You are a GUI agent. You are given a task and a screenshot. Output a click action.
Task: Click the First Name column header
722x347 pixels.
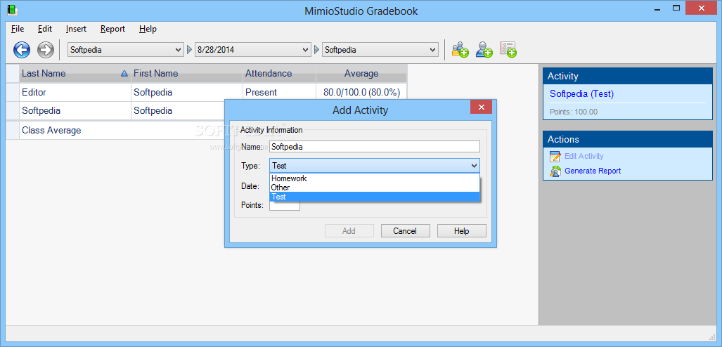point(187,74)
